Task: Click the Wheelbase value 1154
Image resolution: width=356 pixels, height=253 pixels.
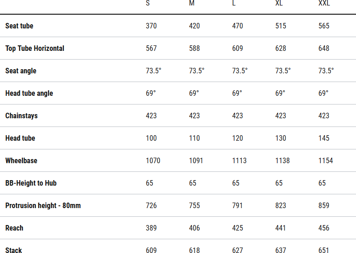Action: point(326,161)
